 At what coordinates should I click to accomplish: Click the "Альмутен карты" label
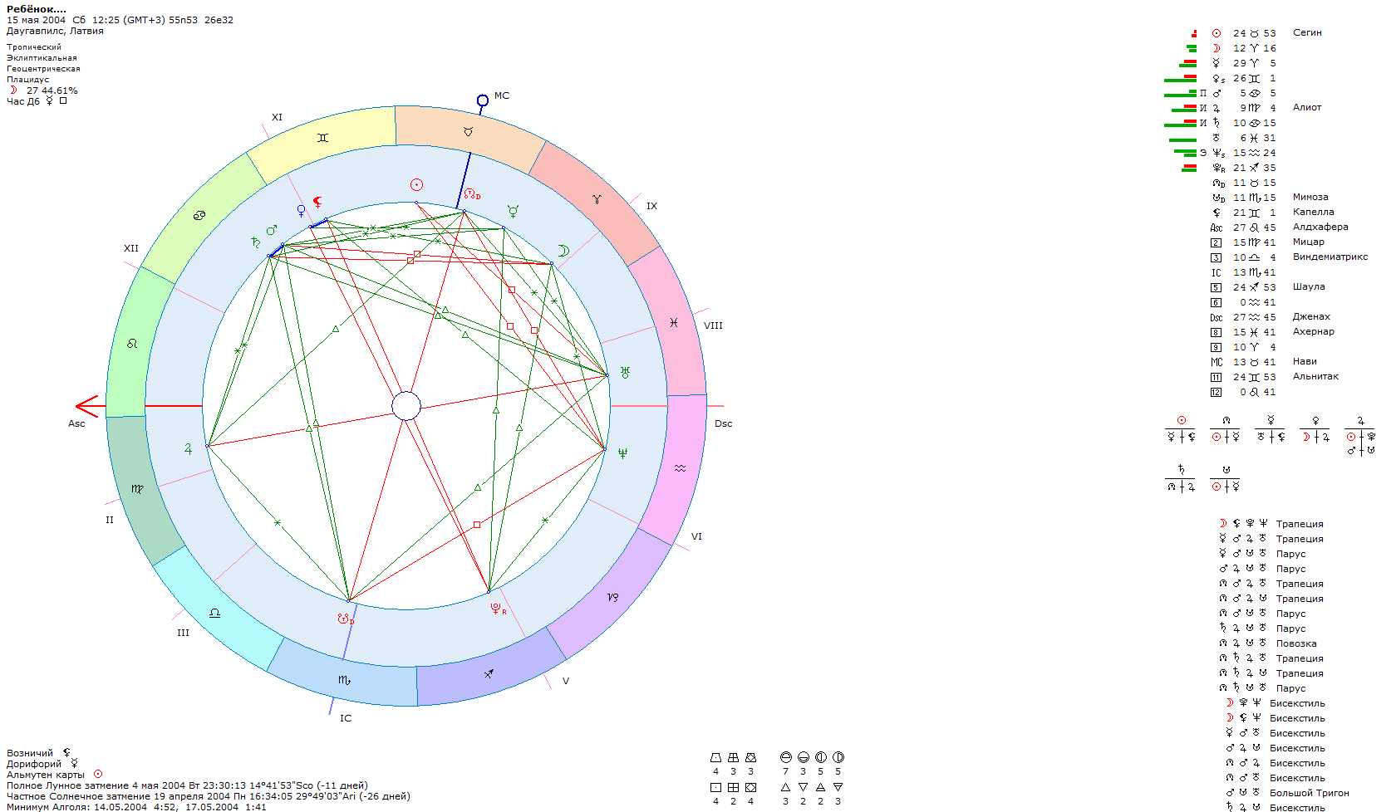click(x=46, y=775)
